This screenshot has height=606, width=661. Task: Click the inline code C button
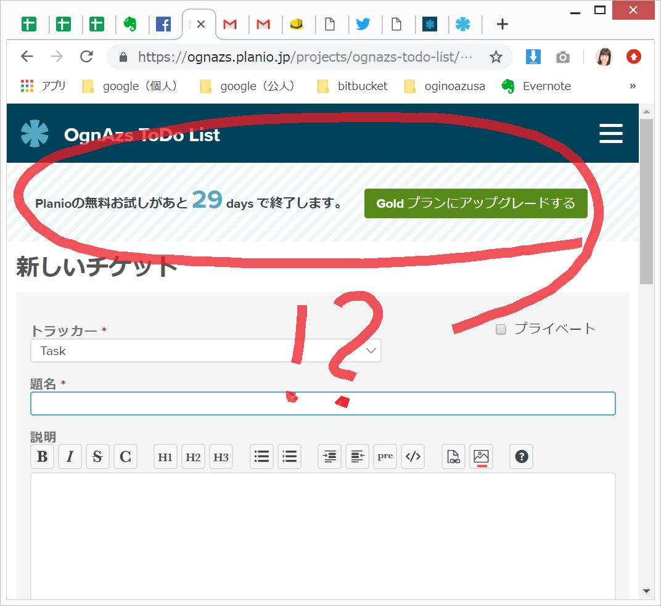pyautogui.click(x=125, y=456)
